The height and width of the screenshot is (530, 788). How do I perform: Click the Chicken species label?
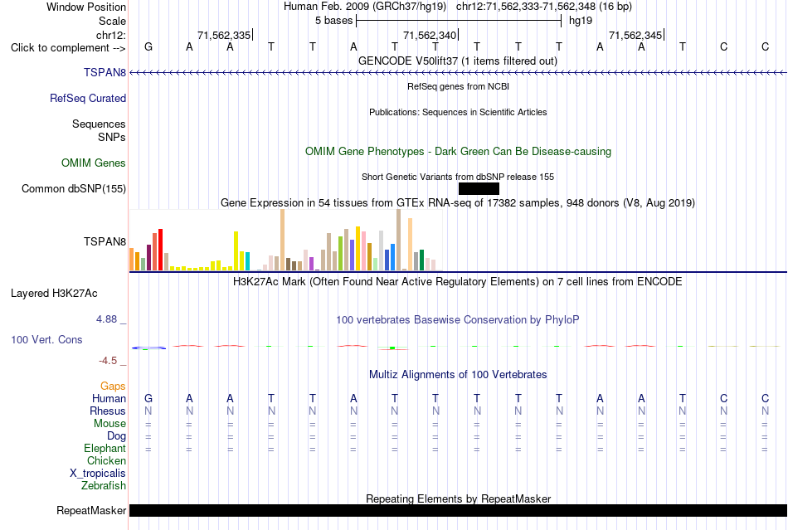(106, 460)
